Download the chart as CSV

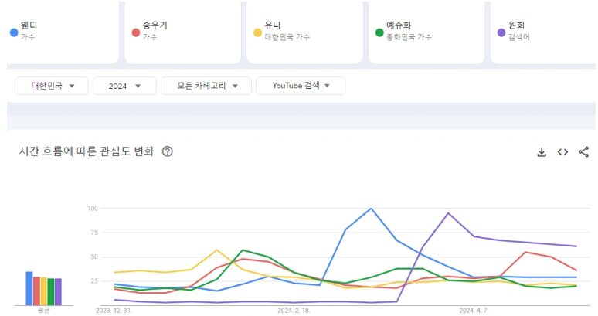coord(542,152)
